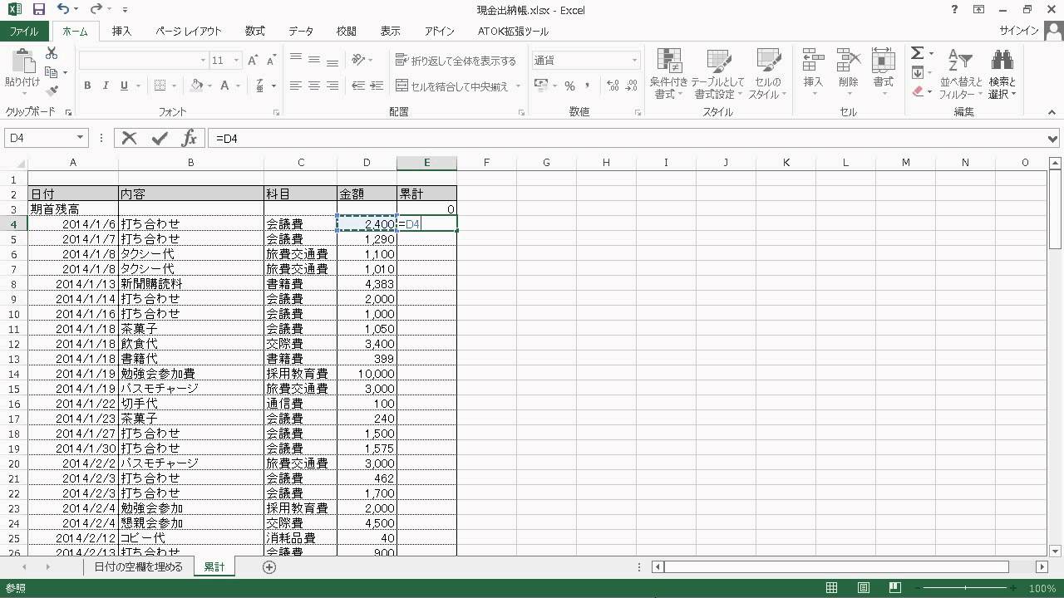Decrease indent in alignment group
1064x598 pixels.
[359, 86]
